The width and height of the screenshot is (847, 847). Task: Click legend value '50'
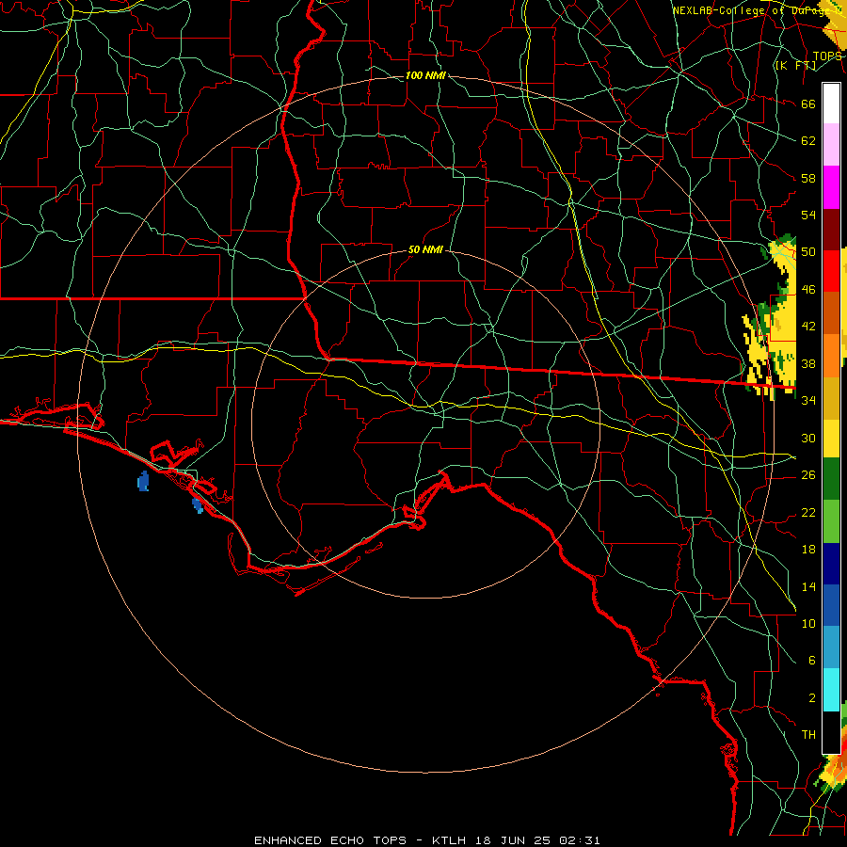click(808, 251)
